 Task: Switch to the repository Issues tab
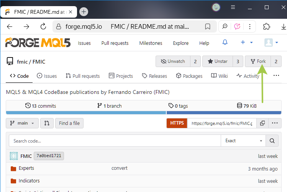pos(47,76)
